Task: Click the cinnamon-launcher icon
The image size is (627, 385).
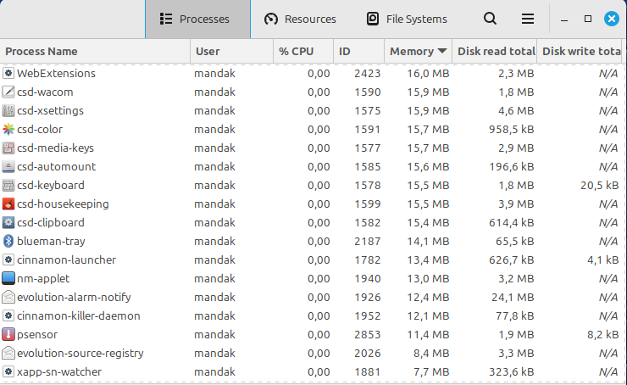Action: pos(8,259)
